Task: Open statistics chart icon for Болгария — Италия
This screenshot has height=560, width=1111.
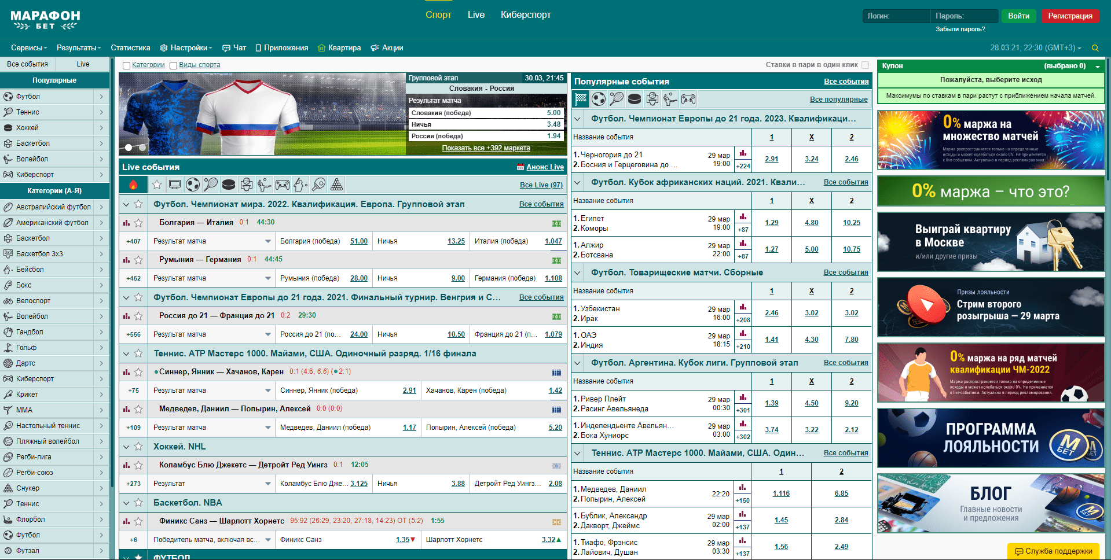Action: pyautogui.click(x=126, y=223)
